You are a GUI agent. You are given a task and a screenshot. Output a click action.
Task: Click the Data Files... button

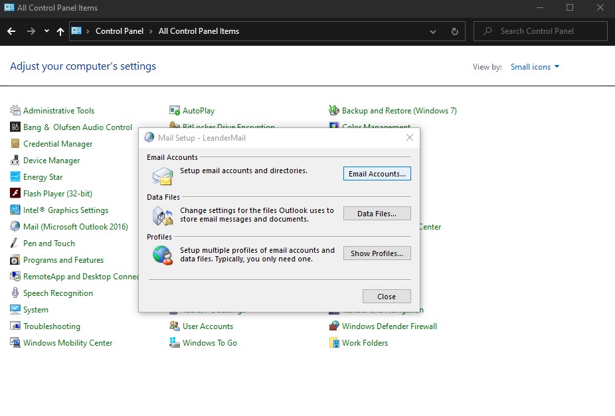[x=377, y=214]
